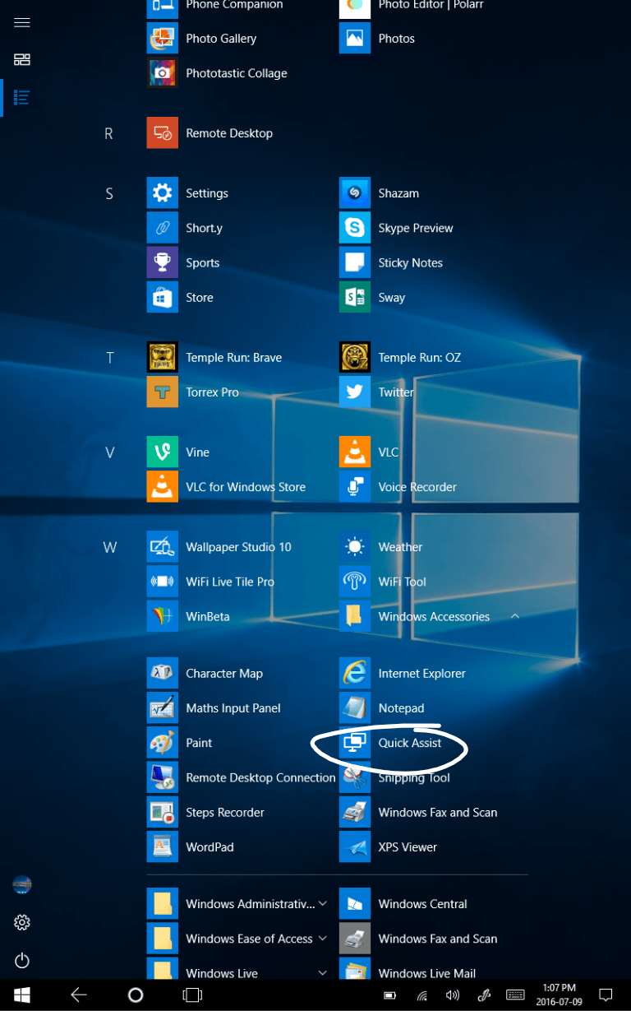Select the All apps list view
The image size is (631, 1011).
point(22,97)
